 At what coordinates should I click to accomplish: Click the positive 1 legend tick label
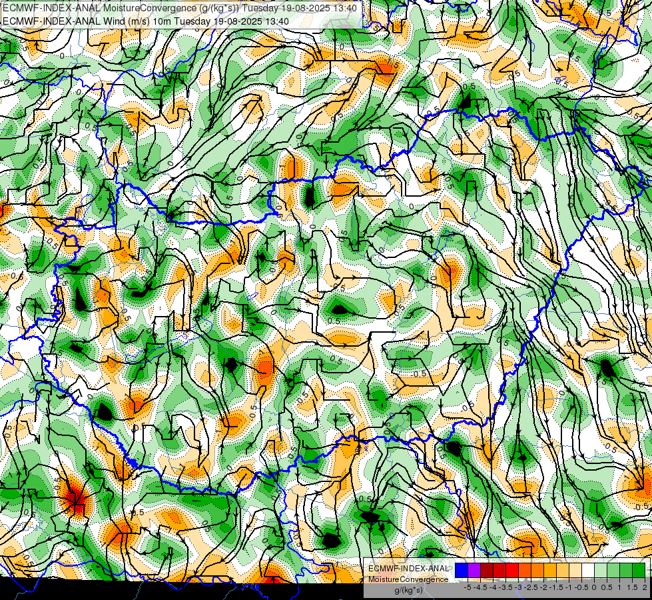[x=619, y=587]
